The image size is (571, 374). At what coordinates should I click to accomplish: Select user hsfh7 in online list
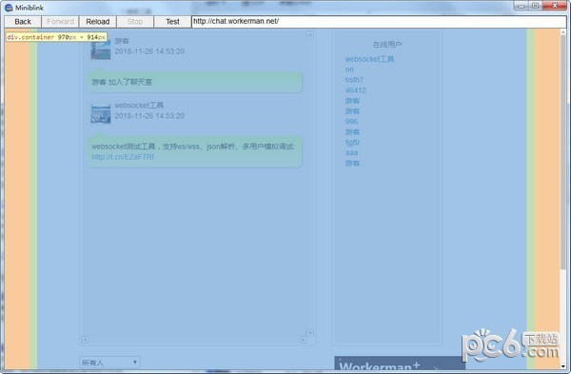pyautogui.click(x=354, y=80)
